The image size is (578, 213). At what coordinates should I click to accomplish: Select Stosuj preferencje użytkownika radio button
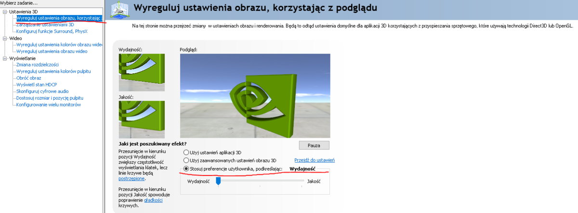(186, 169)
